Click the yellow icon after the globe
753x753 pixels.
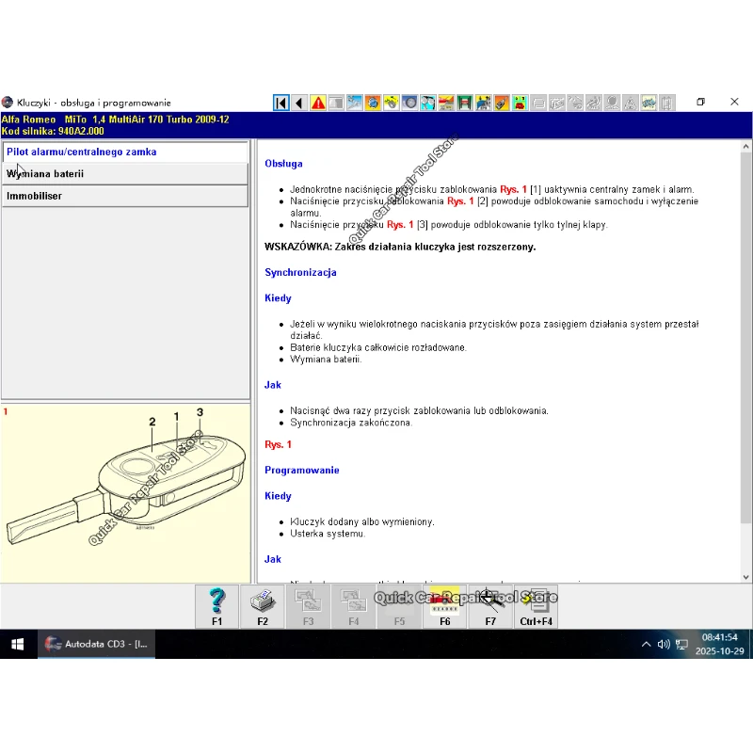(x=392, y=103)
